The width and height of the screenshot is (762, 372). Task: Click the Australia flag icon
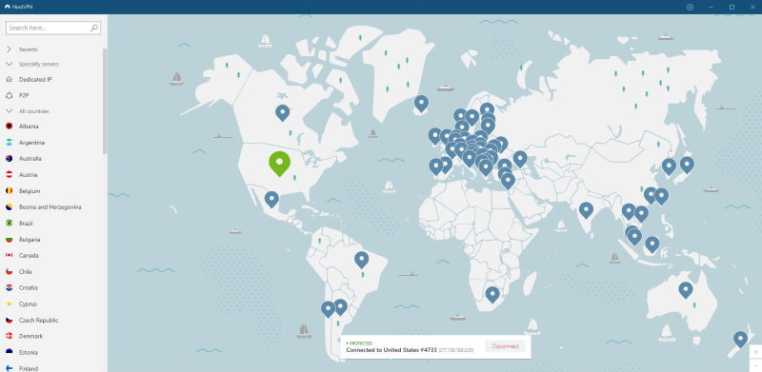point(9,158)
